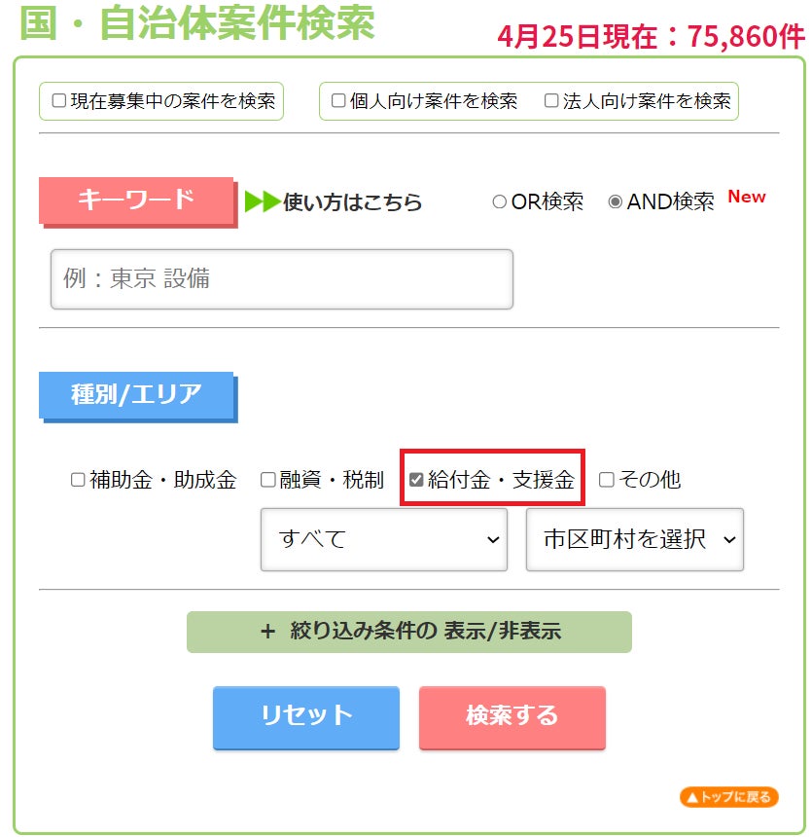Check 法人向け案件を検索 checkbox
This screenshot has height=837, width=812.
click(x=551, y=100)
